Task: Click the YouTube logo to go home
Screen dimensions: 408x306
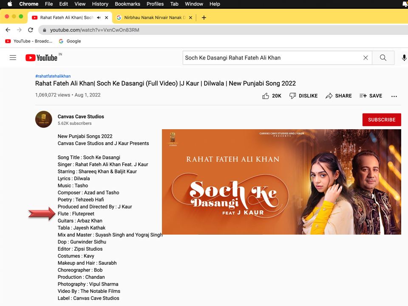Action: (41, 58)
